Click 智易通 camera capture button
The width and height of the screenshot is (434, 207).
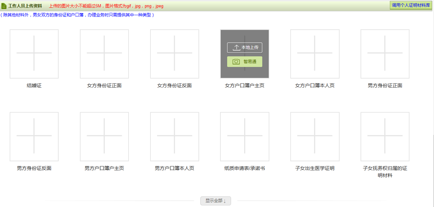pyautogui.click(x=245, y=62)
